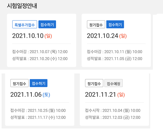Click the 접수마감 2021.10.25 (월) line

(38, 110)
